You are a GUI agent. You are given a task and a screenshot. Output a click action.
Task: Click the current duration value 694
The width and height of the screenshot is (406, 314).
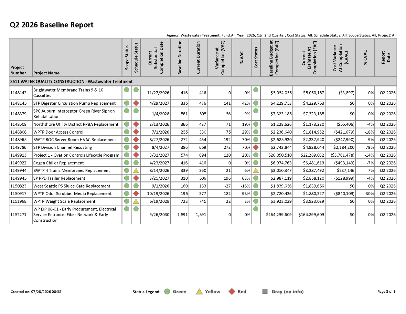[202, 155]
